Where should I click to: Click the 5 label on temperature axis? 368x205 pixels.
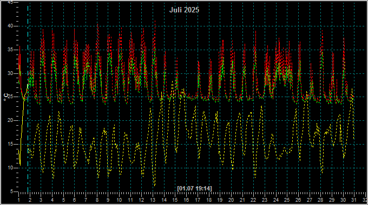point(12,192)
